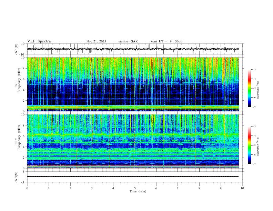Click the 'ch.3(V)' axis label
Screen dimensions: 273x211
click(x=17, y=177)
